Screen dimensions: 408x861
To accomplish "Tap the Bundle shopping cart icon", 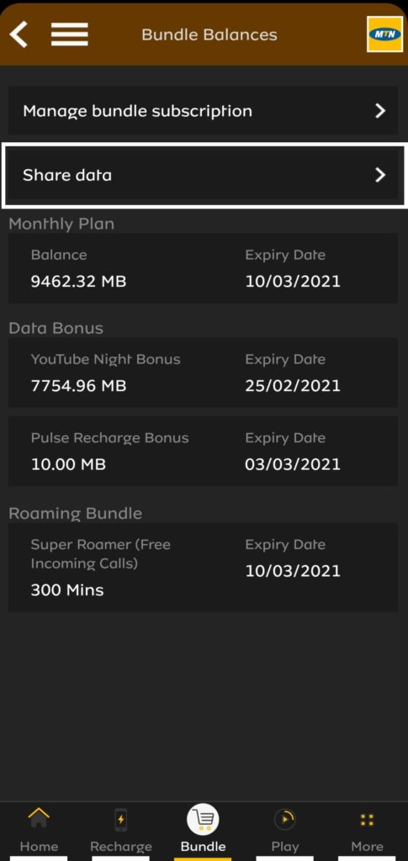I will pyautogui.click(x=204, y=820).
